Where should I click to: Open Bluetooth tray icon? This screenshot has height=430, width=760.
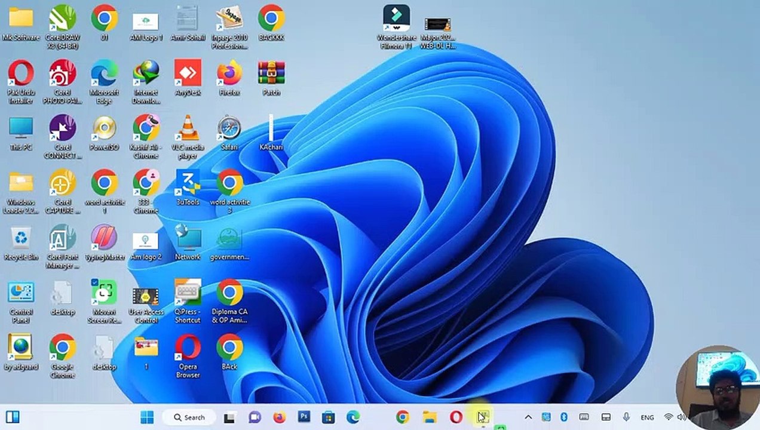pos(563,417)
